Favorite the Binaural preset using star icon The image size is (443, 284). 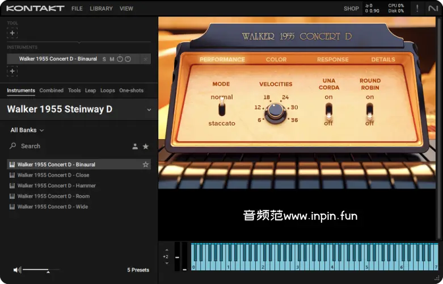tap(146, 165)
